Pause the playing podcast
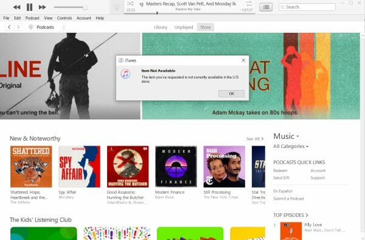365x240 pixels. pos(29,7)
